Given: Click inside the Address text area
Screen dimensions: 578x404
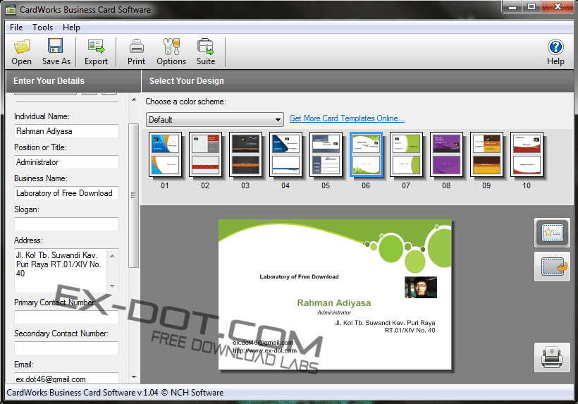Looking at the screenshot, I should coord(61,271).
